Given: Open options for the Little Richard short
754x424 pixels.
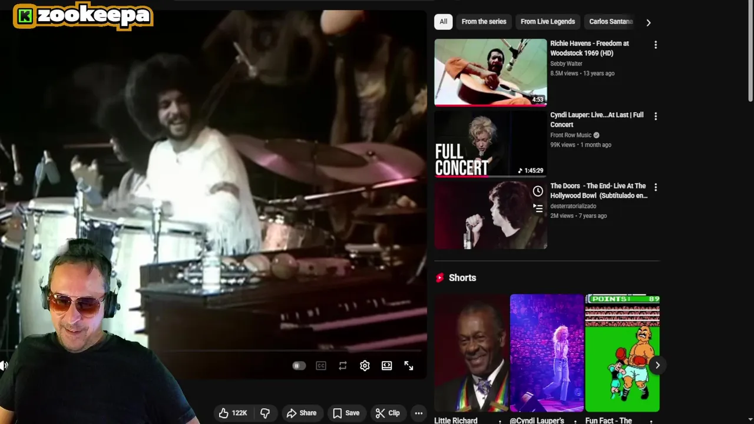Looking at the screenshot, I should coord(500,422).
